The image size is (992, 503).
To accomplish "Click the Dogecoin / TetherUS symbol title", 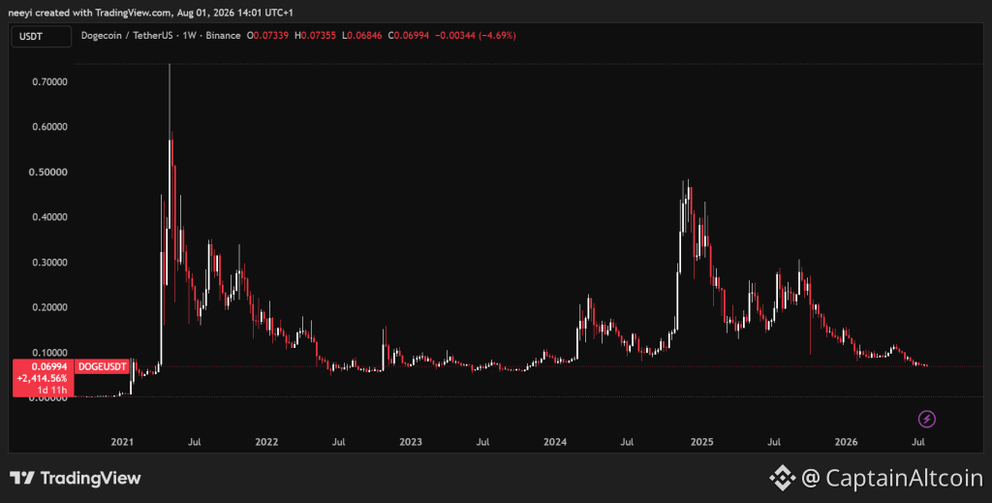I will (127, 36).
